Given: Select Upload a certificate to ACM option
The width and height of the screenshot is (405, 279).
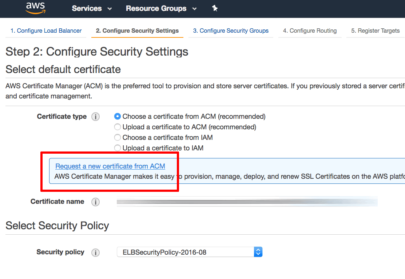Looking at the screenshot, I should pos(118,127).
